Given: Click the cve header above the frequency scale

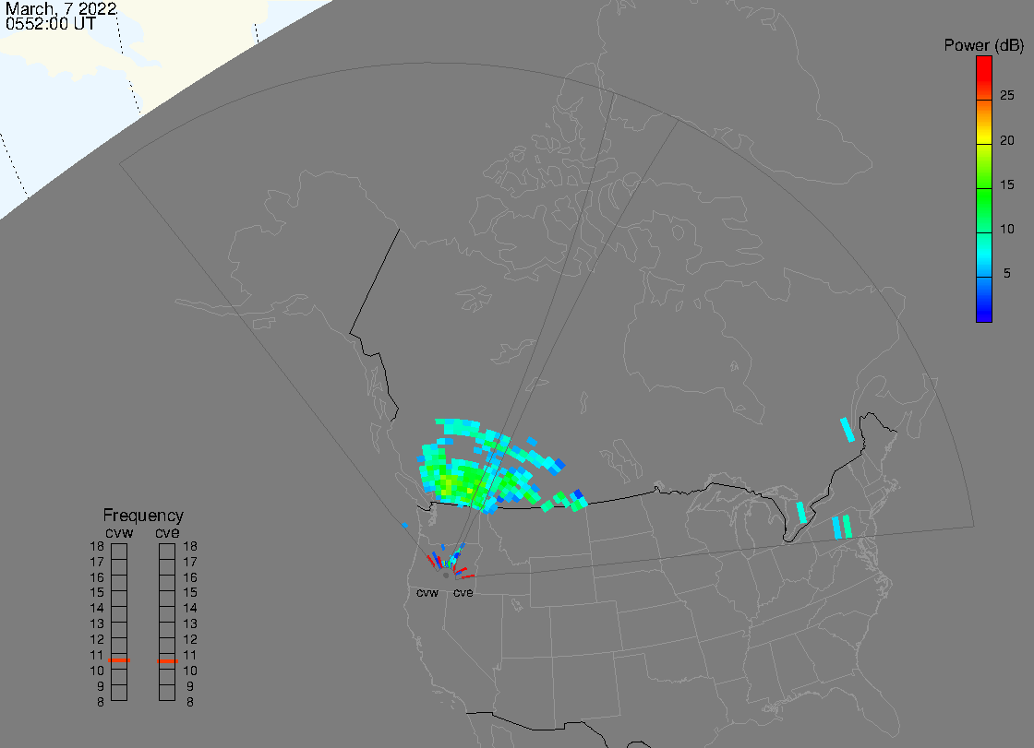Looking at the screenshot, I should coord(167,532).
